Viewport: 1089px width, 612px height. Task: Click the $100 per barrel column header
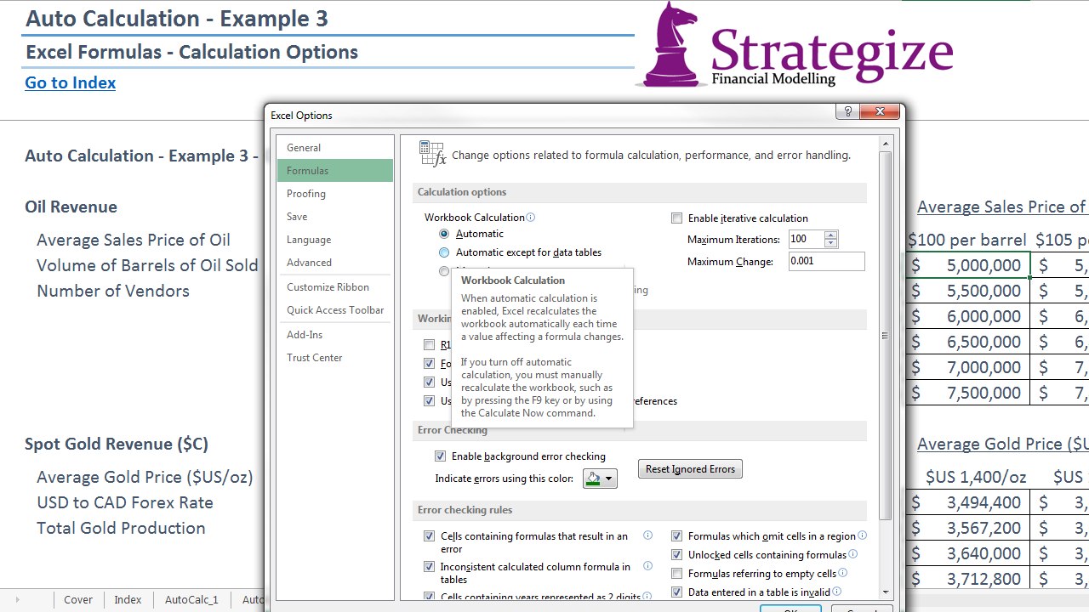tap(966, 240)
